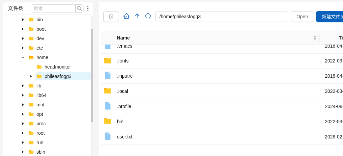
Task: Click the home directory icon in toolbar
Action: 126,16
